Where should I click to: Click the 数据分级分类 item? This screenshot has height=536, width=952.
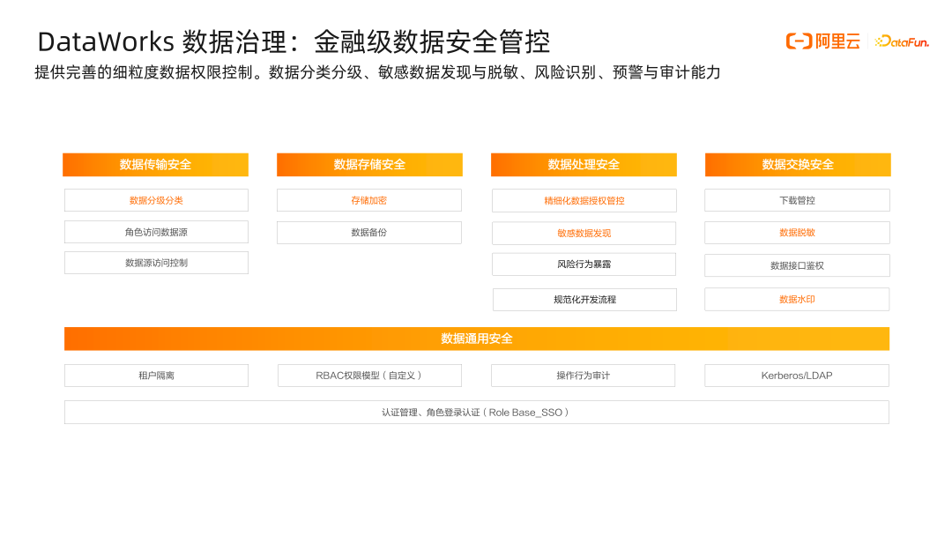[x=155, y=200]
